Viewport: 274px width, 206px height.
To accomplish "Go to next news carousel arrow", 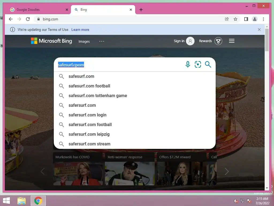I will [x=226, y=171].
